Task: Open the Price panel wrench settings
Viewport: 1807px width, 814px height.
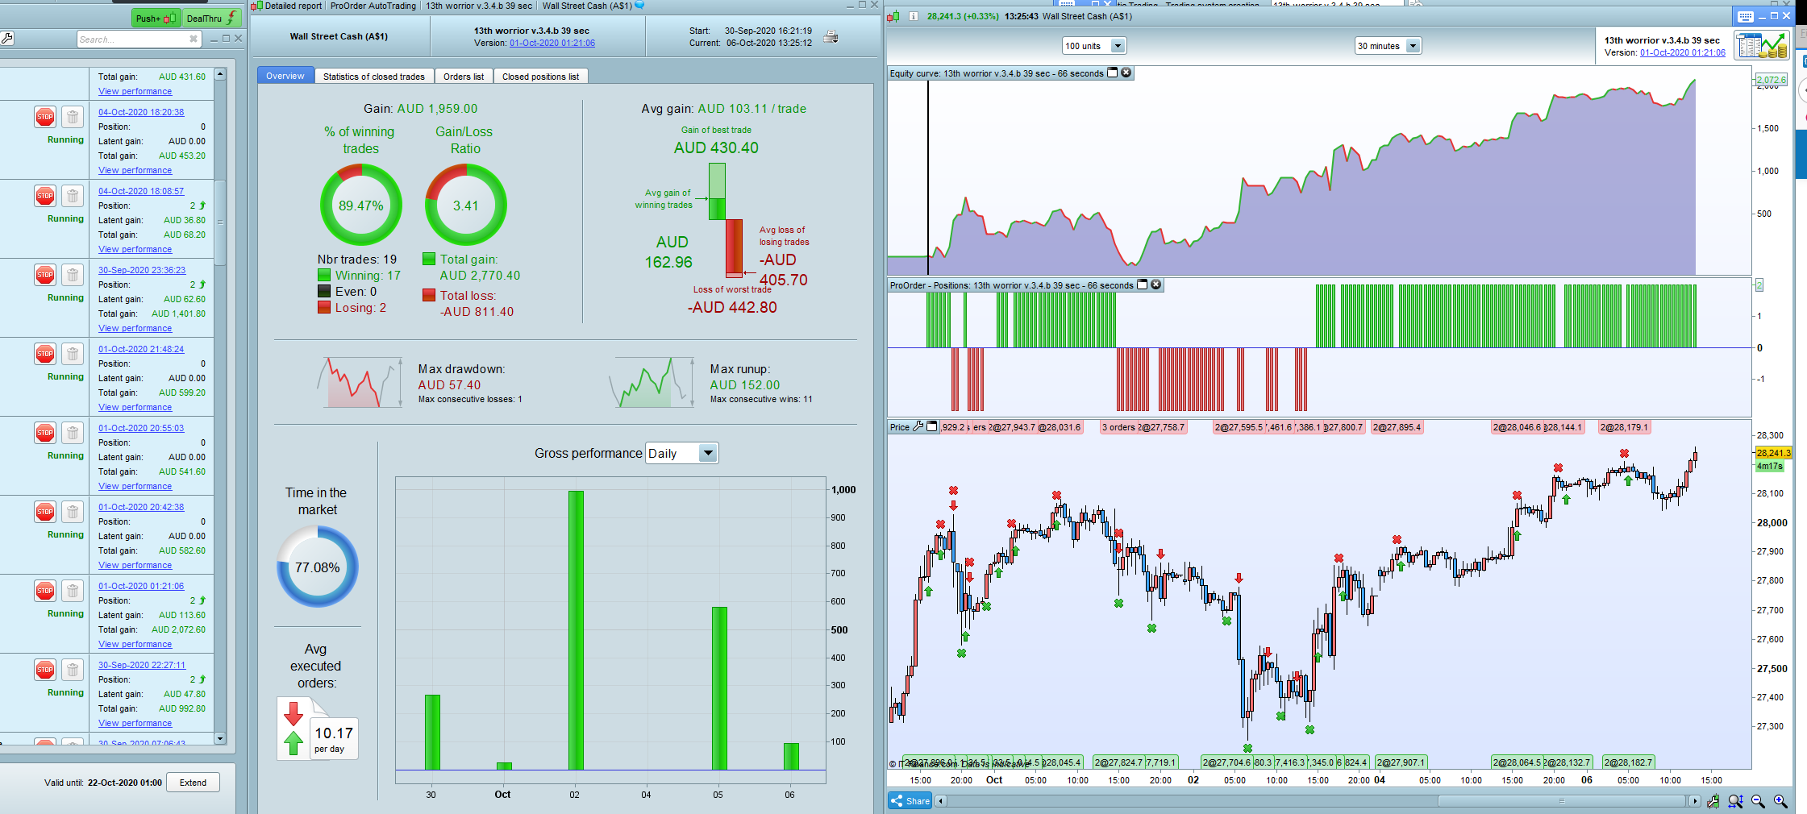Action: tap(918, 426)
